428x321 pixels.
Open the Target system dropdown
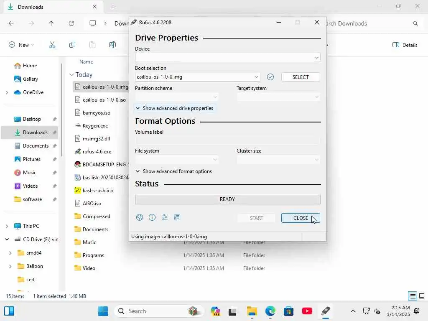point(278,97)
